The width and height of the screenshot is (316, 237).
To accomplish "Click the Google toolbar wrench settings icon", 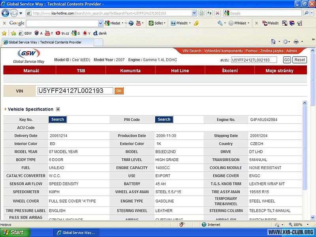I will [x=220, y=23].
